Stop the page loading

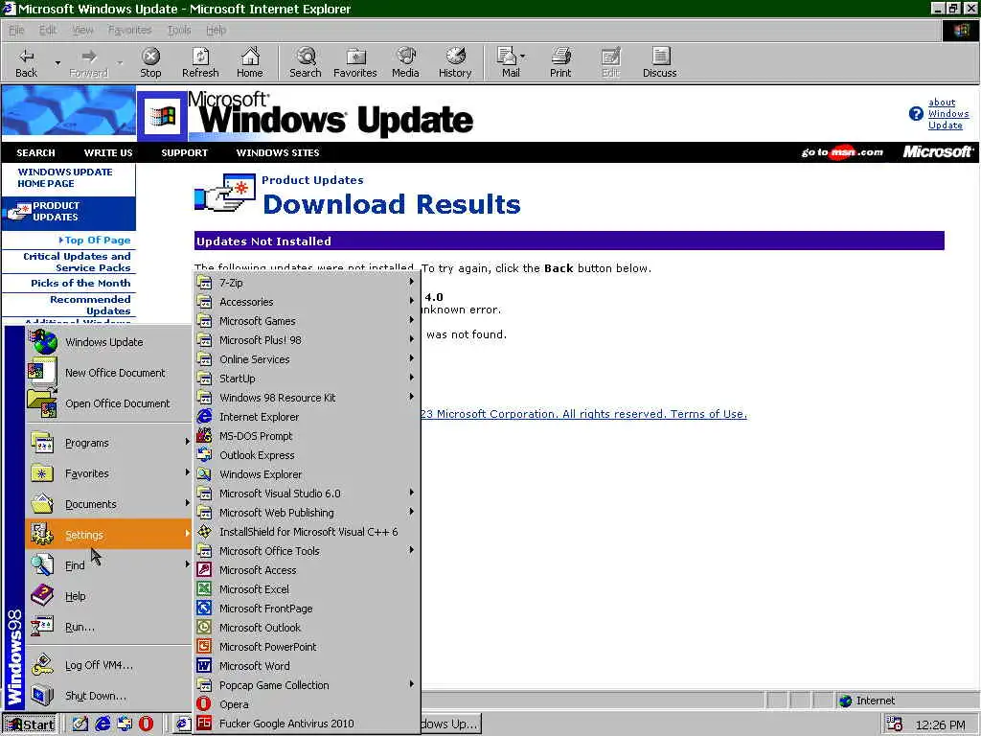tap(150, 62)
